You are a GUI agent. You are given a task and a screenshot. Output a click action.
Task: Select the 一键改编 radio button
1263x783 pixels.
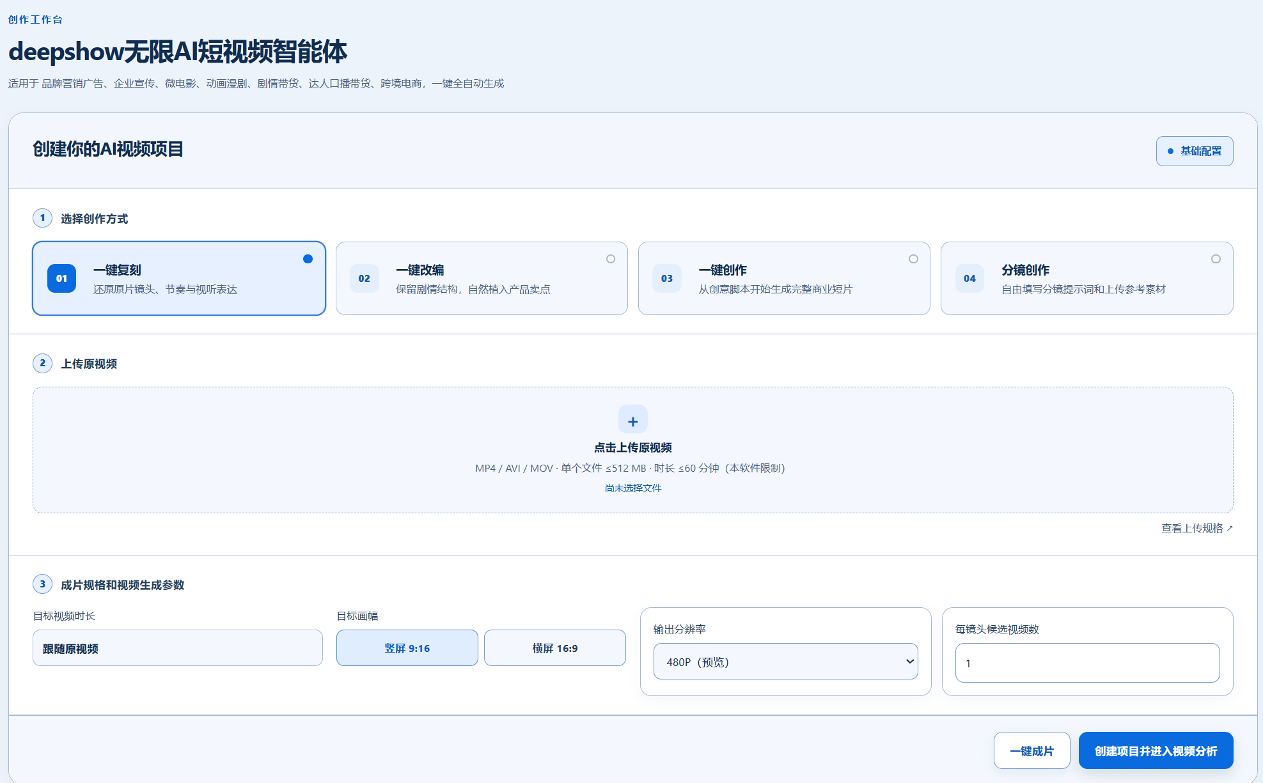coord(611,259)
